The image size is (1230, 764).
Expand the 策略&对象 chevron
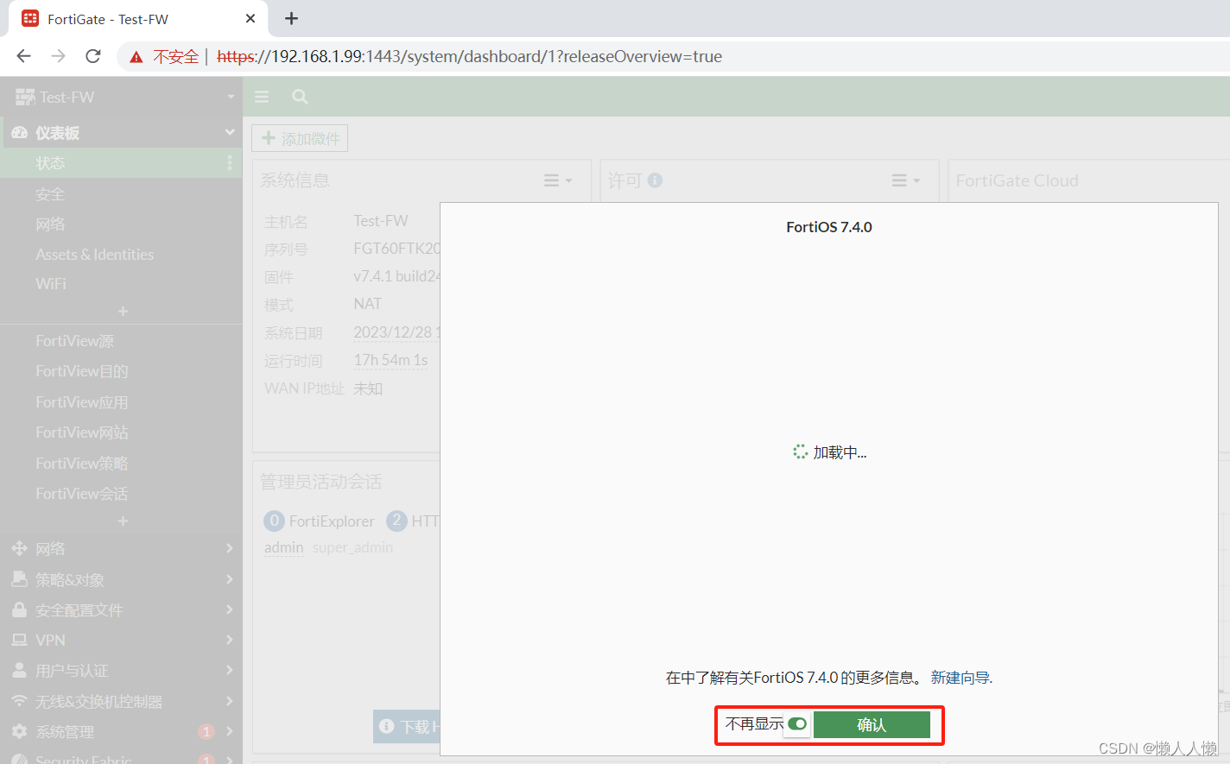[x=230, y=579]
